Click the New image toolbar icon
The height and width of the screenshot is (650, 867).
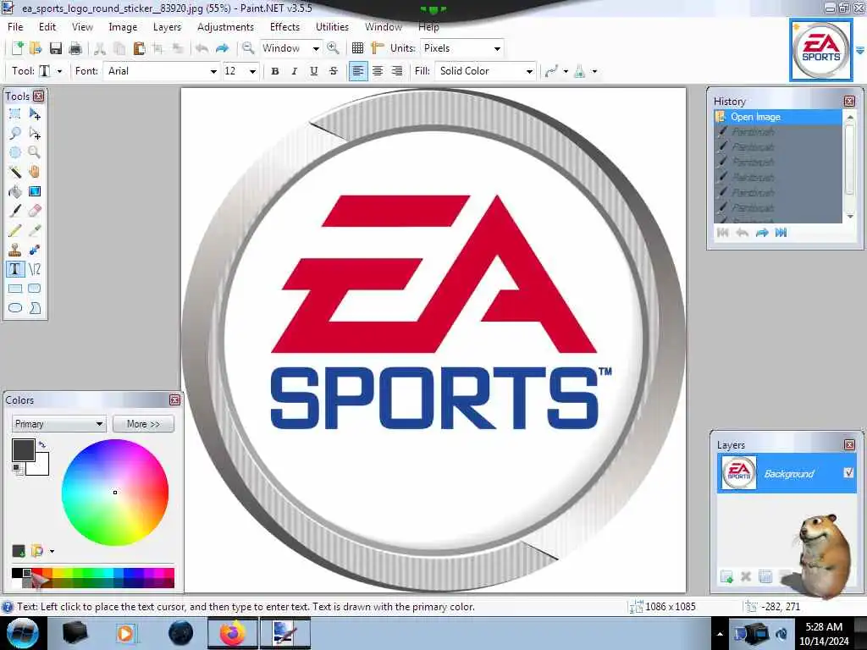point(17,48)
